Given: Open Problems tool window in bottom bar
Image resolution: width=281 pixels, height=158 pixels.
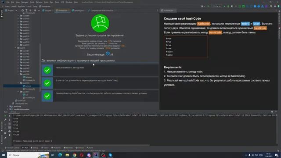Looking at the screenshot, I should click(56, 148).
